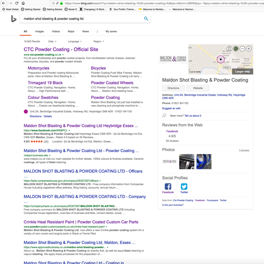Switch map to road view icon
This screenshot has width=264, height=264.
tap(229, 49)
